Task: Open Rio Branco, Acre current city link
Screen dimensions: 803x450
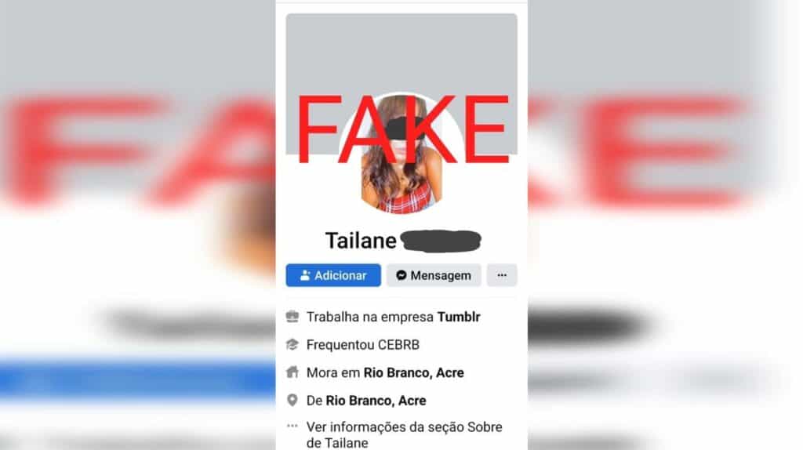Action: pos(414,372)
